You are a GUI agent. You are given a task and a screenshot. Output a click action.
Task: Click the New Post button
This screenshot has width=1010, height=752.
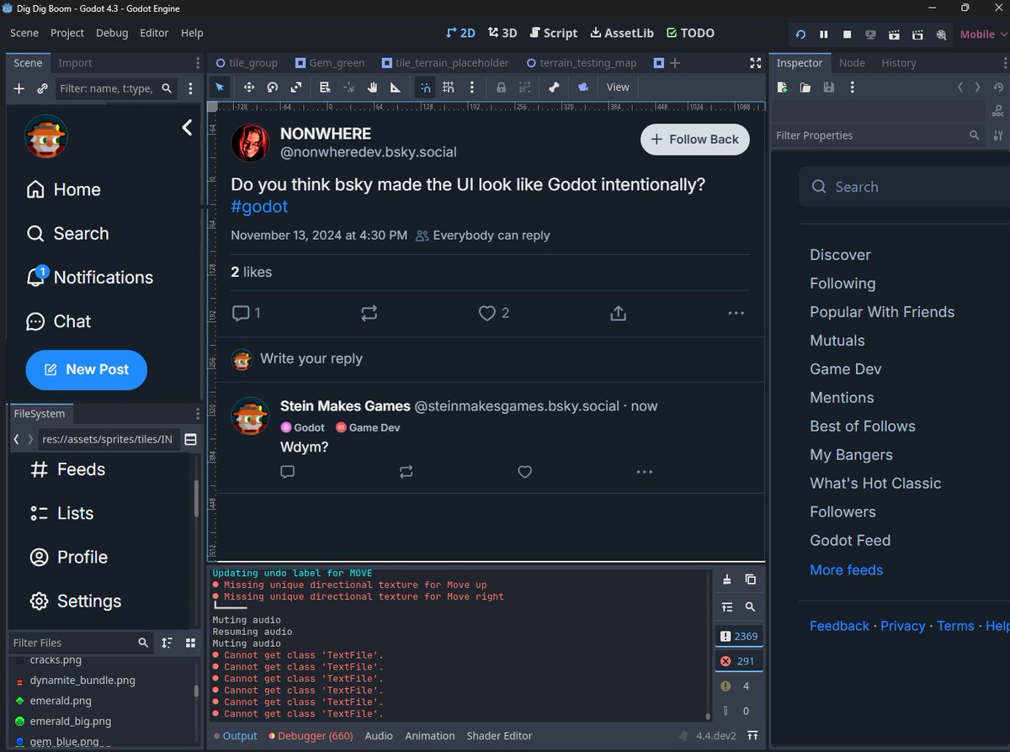(x=87, y=369)
